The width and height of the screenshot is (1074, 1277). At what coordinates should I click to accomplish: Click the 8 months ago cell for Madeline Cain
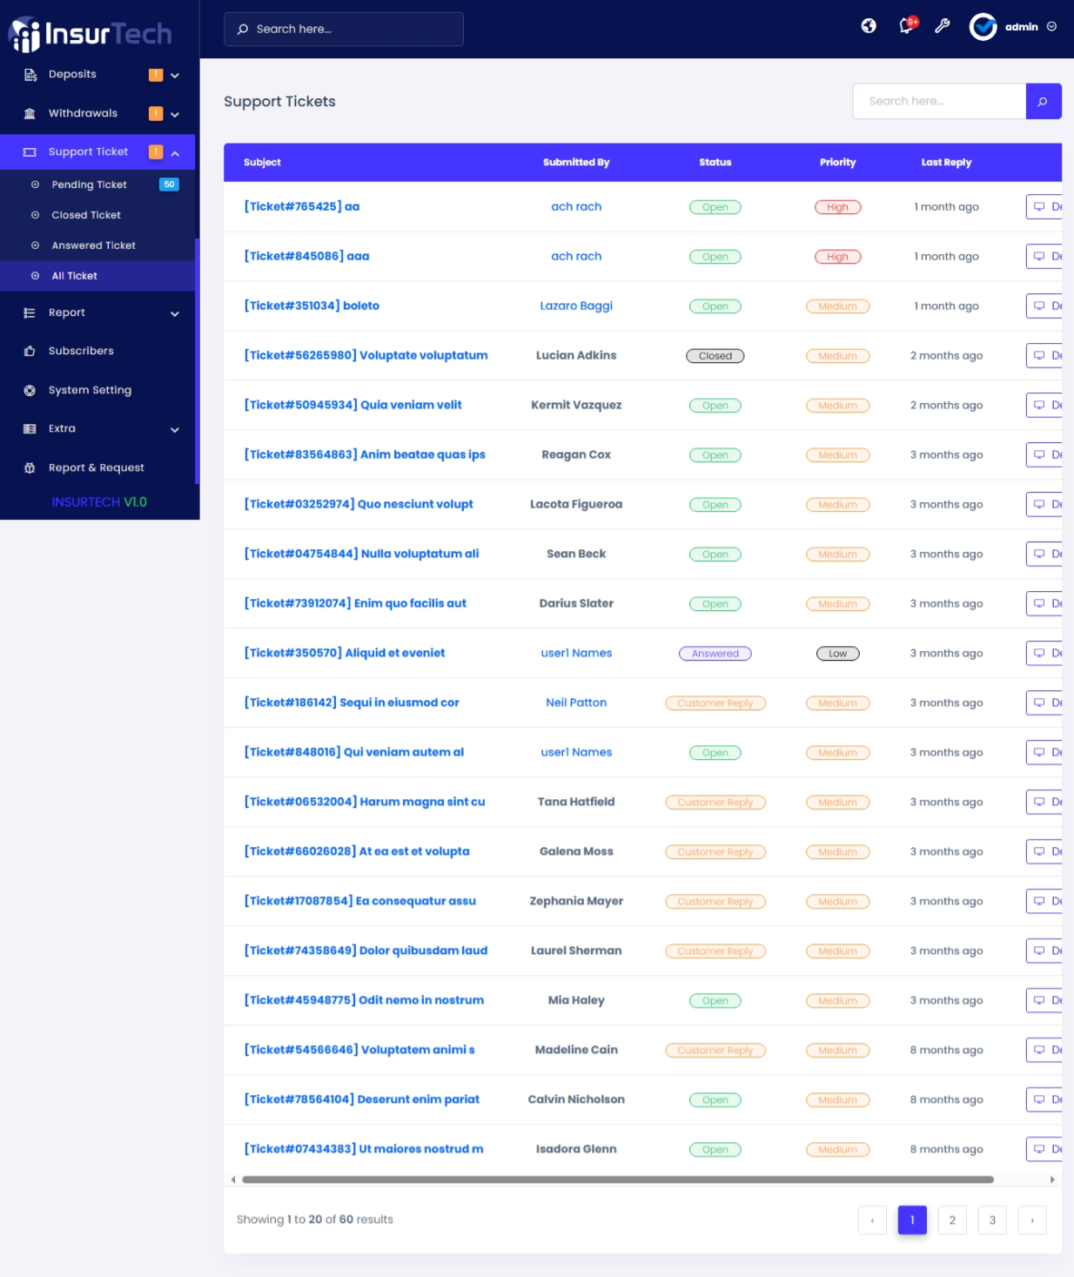tap(946, 1050)
